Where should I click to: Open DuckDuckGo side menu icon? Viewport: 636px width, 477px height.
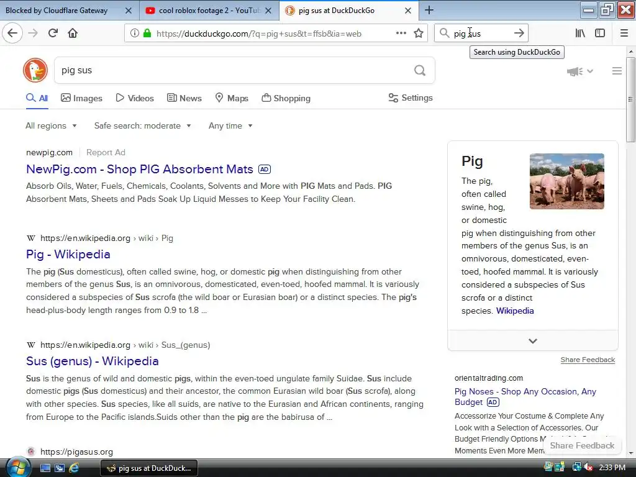pyautogui.click(x=617, y=71)
